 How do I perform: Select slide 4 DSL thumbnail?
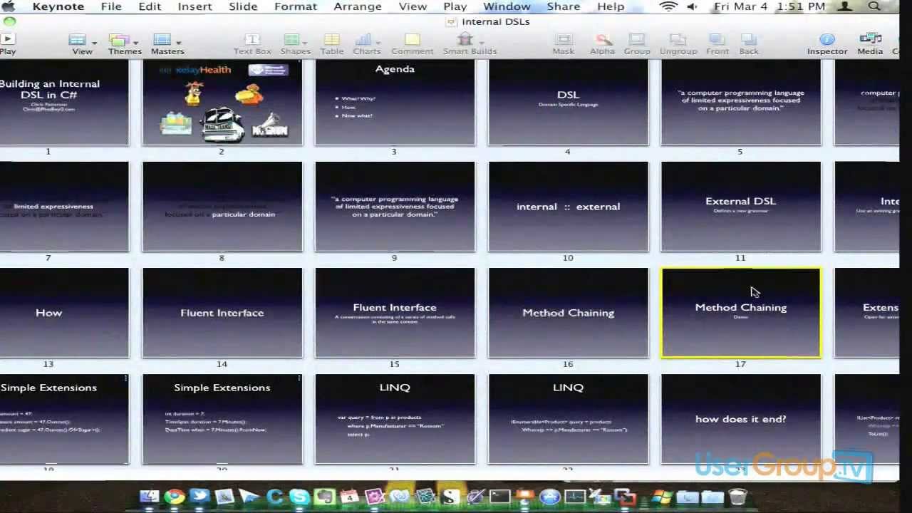(568, 103)
